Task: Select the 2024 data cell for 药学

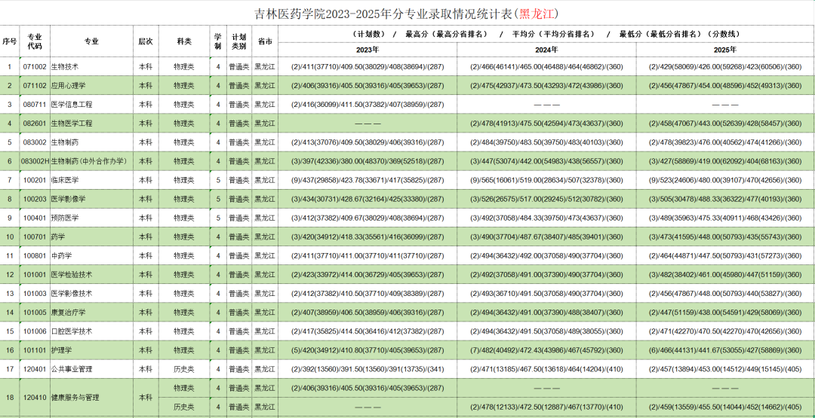Action: 547,236
